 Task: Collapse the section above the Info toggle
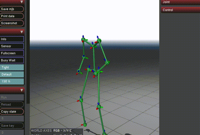[12, 32]
